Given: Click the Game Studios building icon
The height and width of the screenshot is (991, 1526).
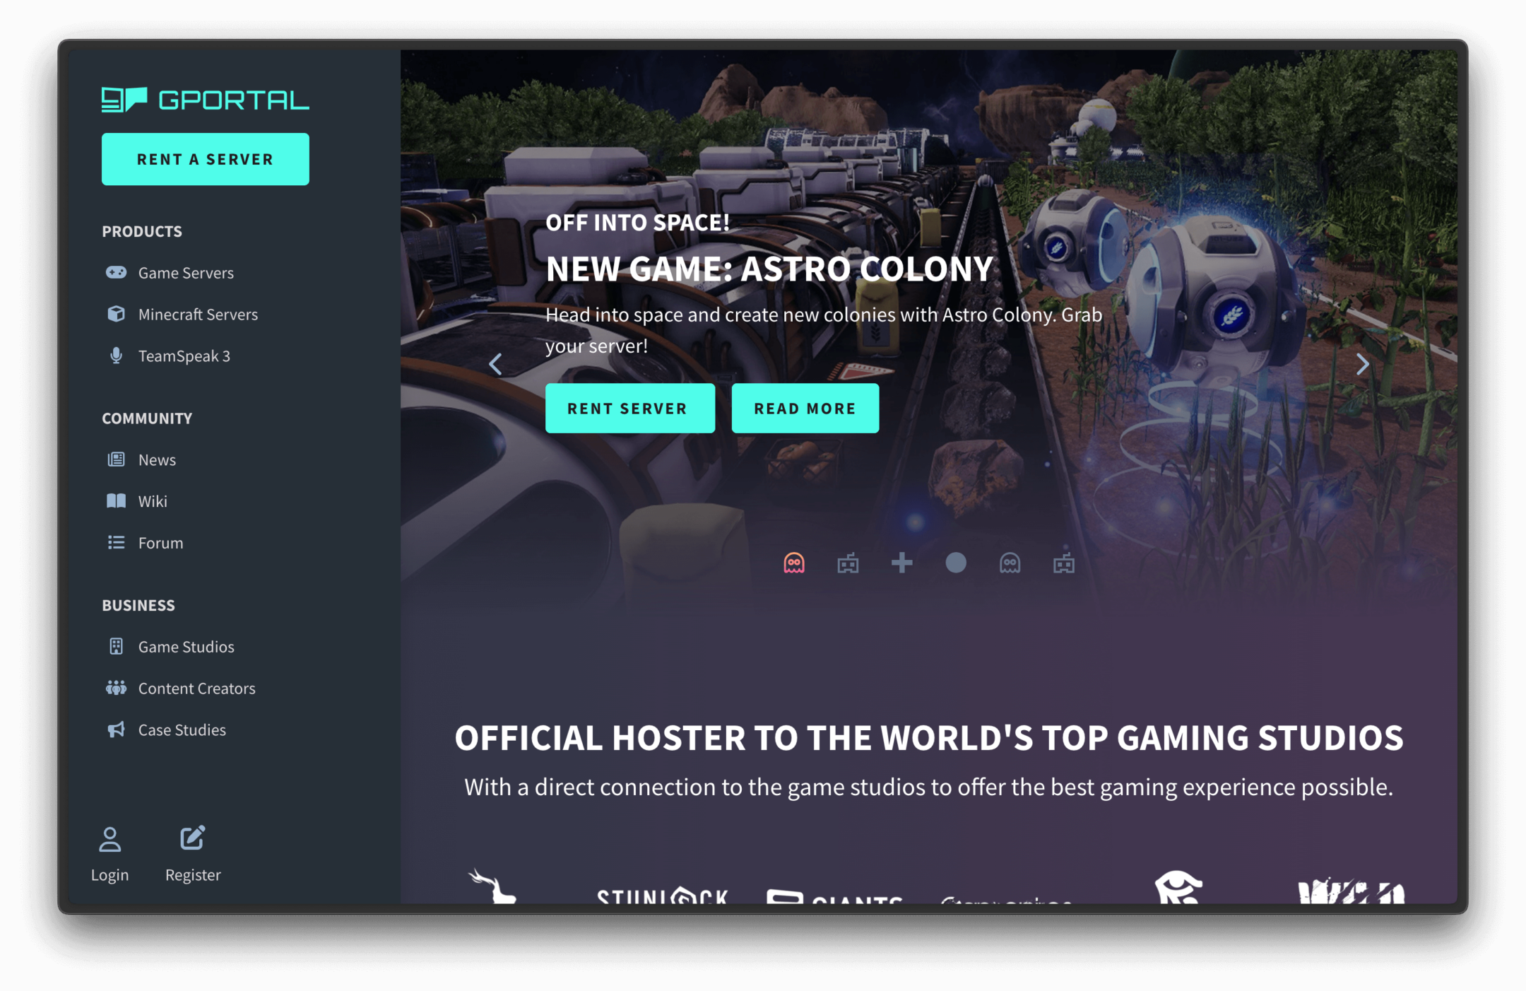Looking at the screenshot, I should tap(116, 646).
